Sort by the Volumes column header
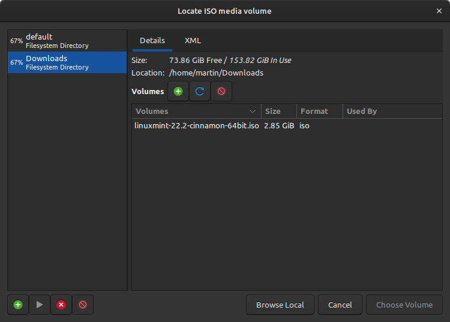The height and width of the screenshot is (322, 450). tap(196, 111)
